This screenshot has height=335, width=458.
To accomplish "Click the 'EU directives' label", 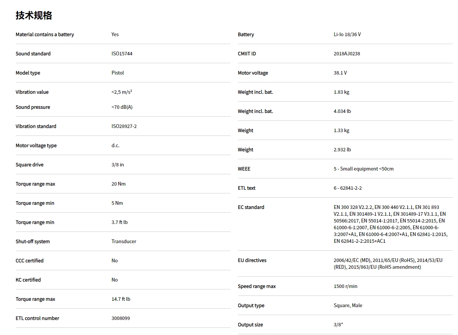I will [252, 260].
